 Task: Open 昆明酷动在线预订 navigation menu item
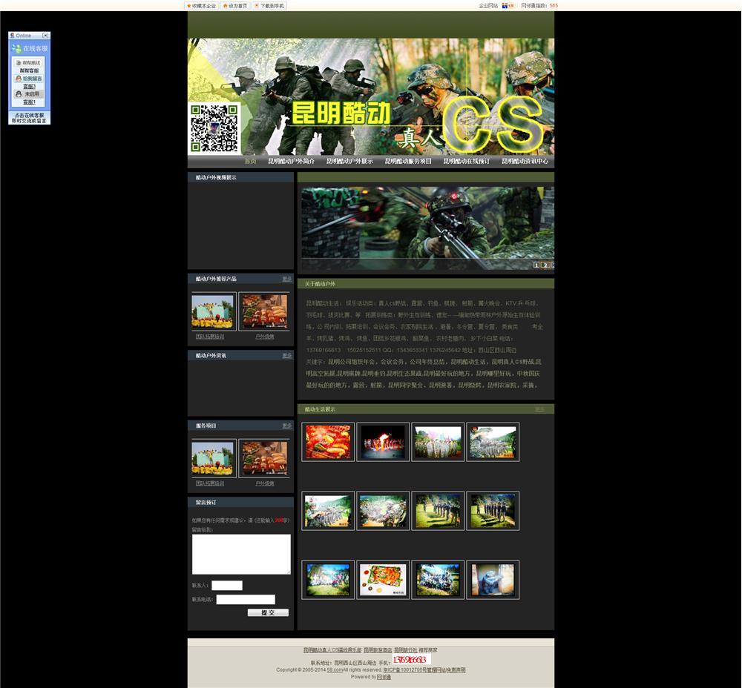466,161
